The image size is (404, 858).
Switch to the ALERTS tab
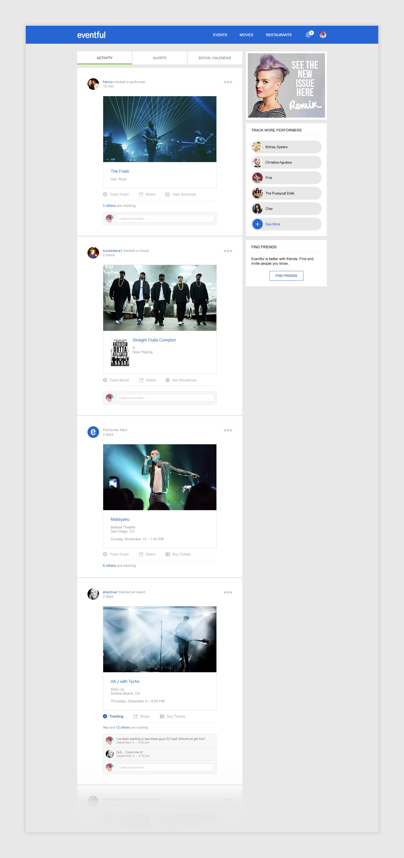pyautogui.click(x=160, y=58)
